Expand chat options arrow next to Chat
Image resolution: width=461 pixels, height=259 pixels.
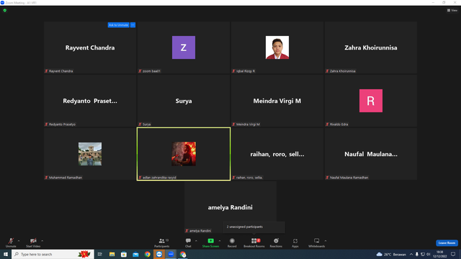196,241
